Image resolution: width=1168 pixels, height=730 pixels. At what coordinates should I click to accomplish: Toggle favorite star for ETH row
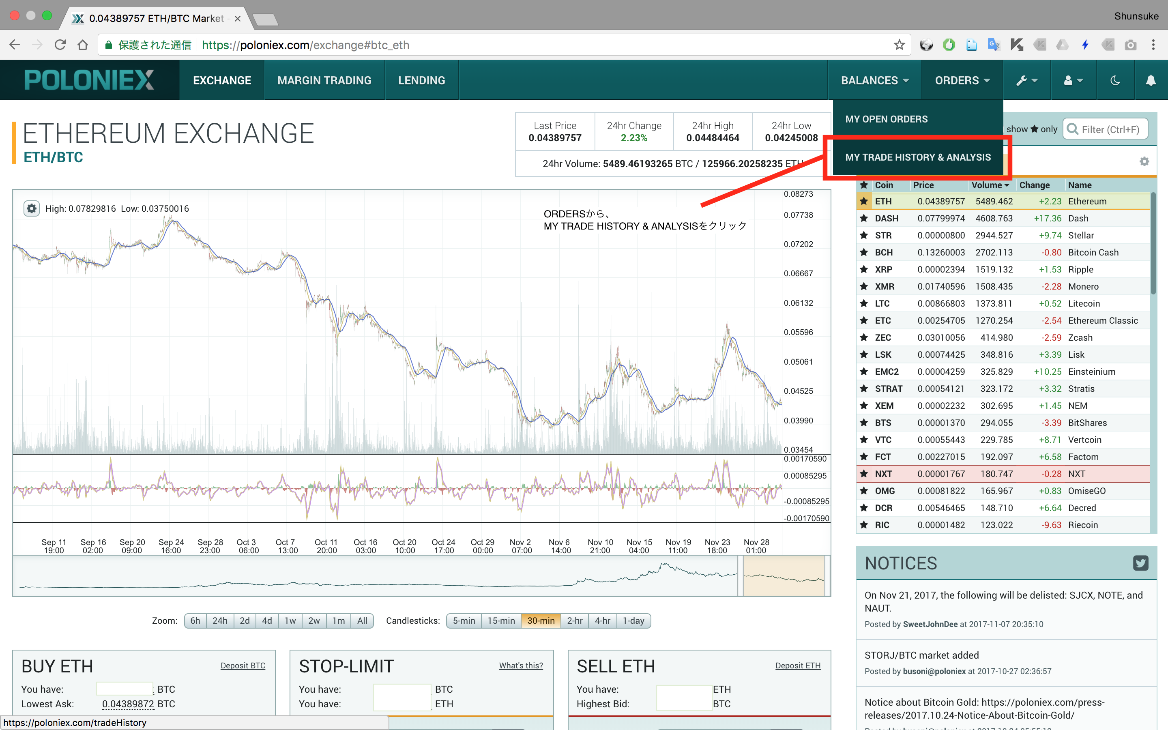(864, 201)
